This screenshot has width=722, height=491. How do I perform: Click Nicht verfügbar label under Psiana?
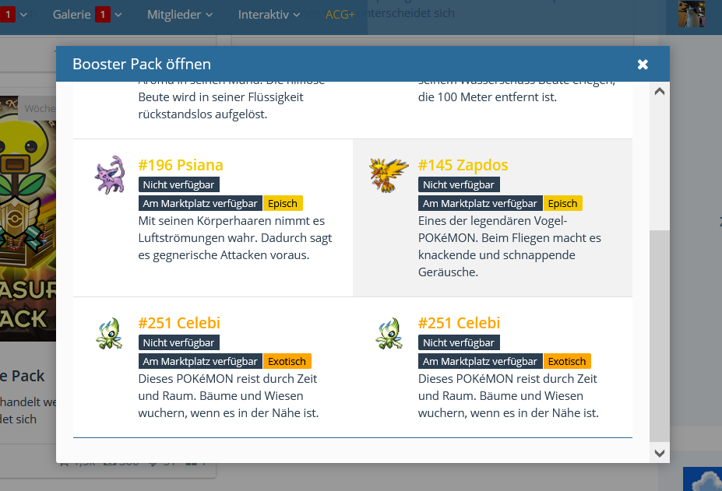pyautogui.click(x=179, y=184)
